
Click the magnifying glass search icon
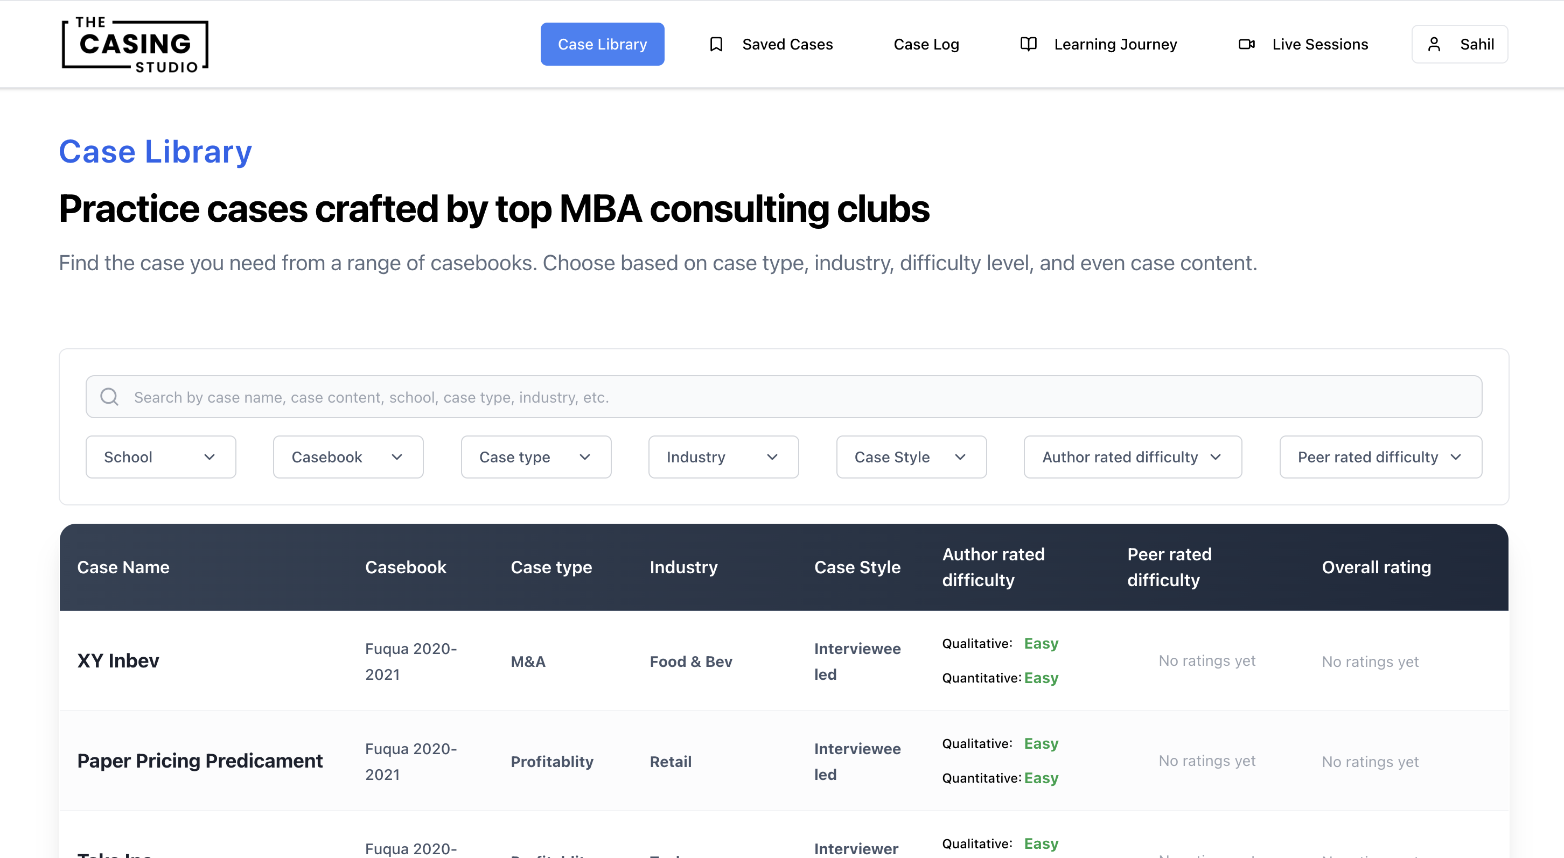point(109,397)
